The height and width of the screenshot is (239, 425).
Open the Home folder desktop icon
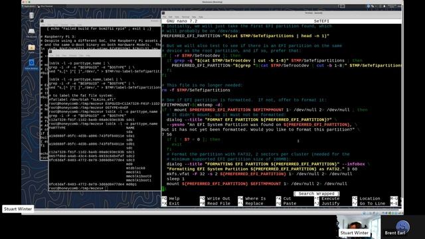point(31,48)
